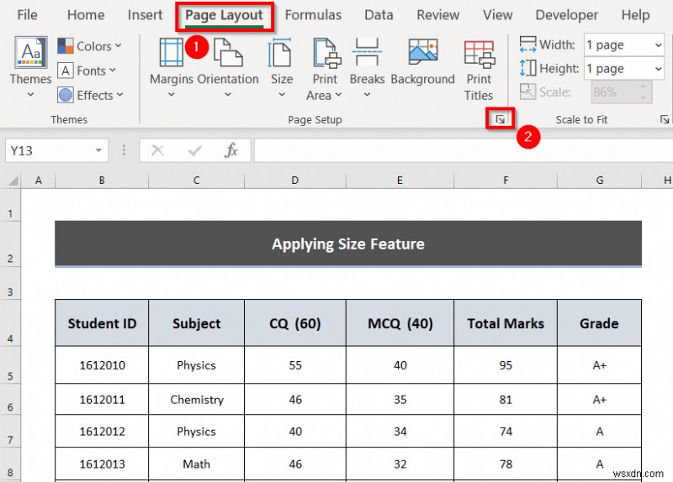
Task: Click the Print Titles button
Action: pos(479,71)
